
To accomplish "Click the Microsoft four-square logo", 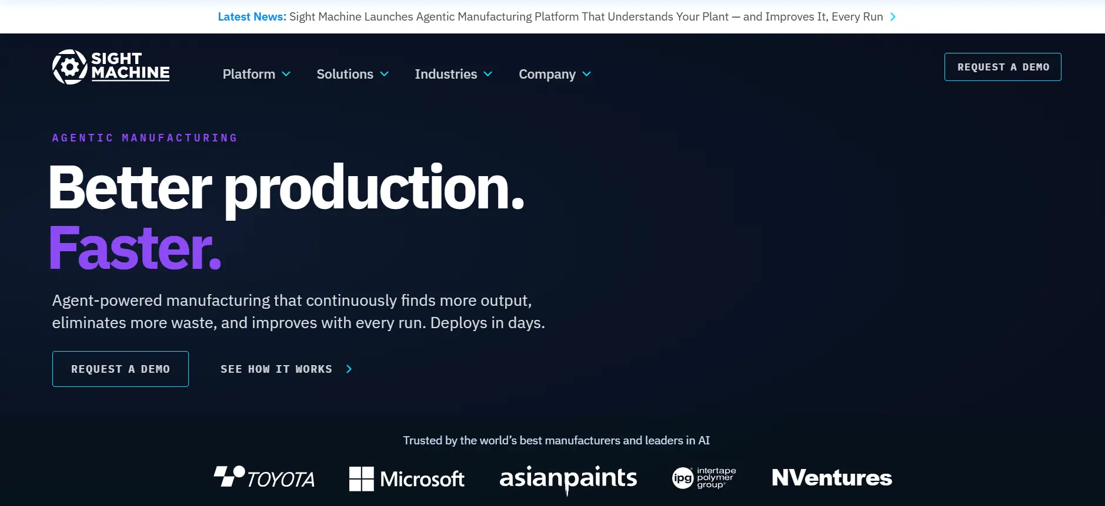I will [x=361, y=479].
